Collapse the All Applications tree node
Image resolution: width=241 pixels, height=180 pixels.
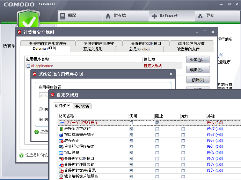(x=28, y=66)
